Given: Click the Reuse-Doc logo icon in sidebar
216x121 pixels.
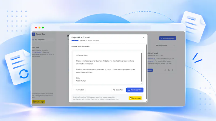Looking at the screenshot, I should [x=33, y=34].
